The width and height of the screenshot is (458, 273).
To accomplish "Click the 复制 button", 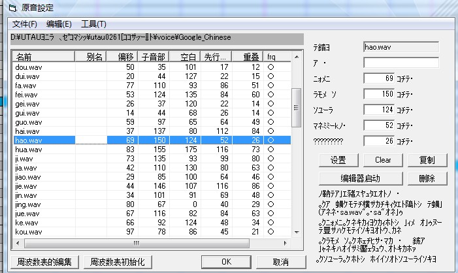I will [x=427, y=160].
